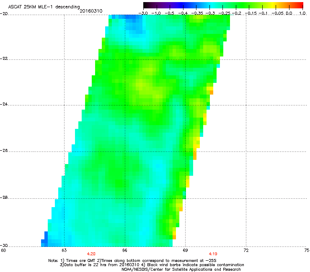The height and width of the screenshot is (272, 310).
Task: Click the latitude label "-28"
Action: coord(4,198)
